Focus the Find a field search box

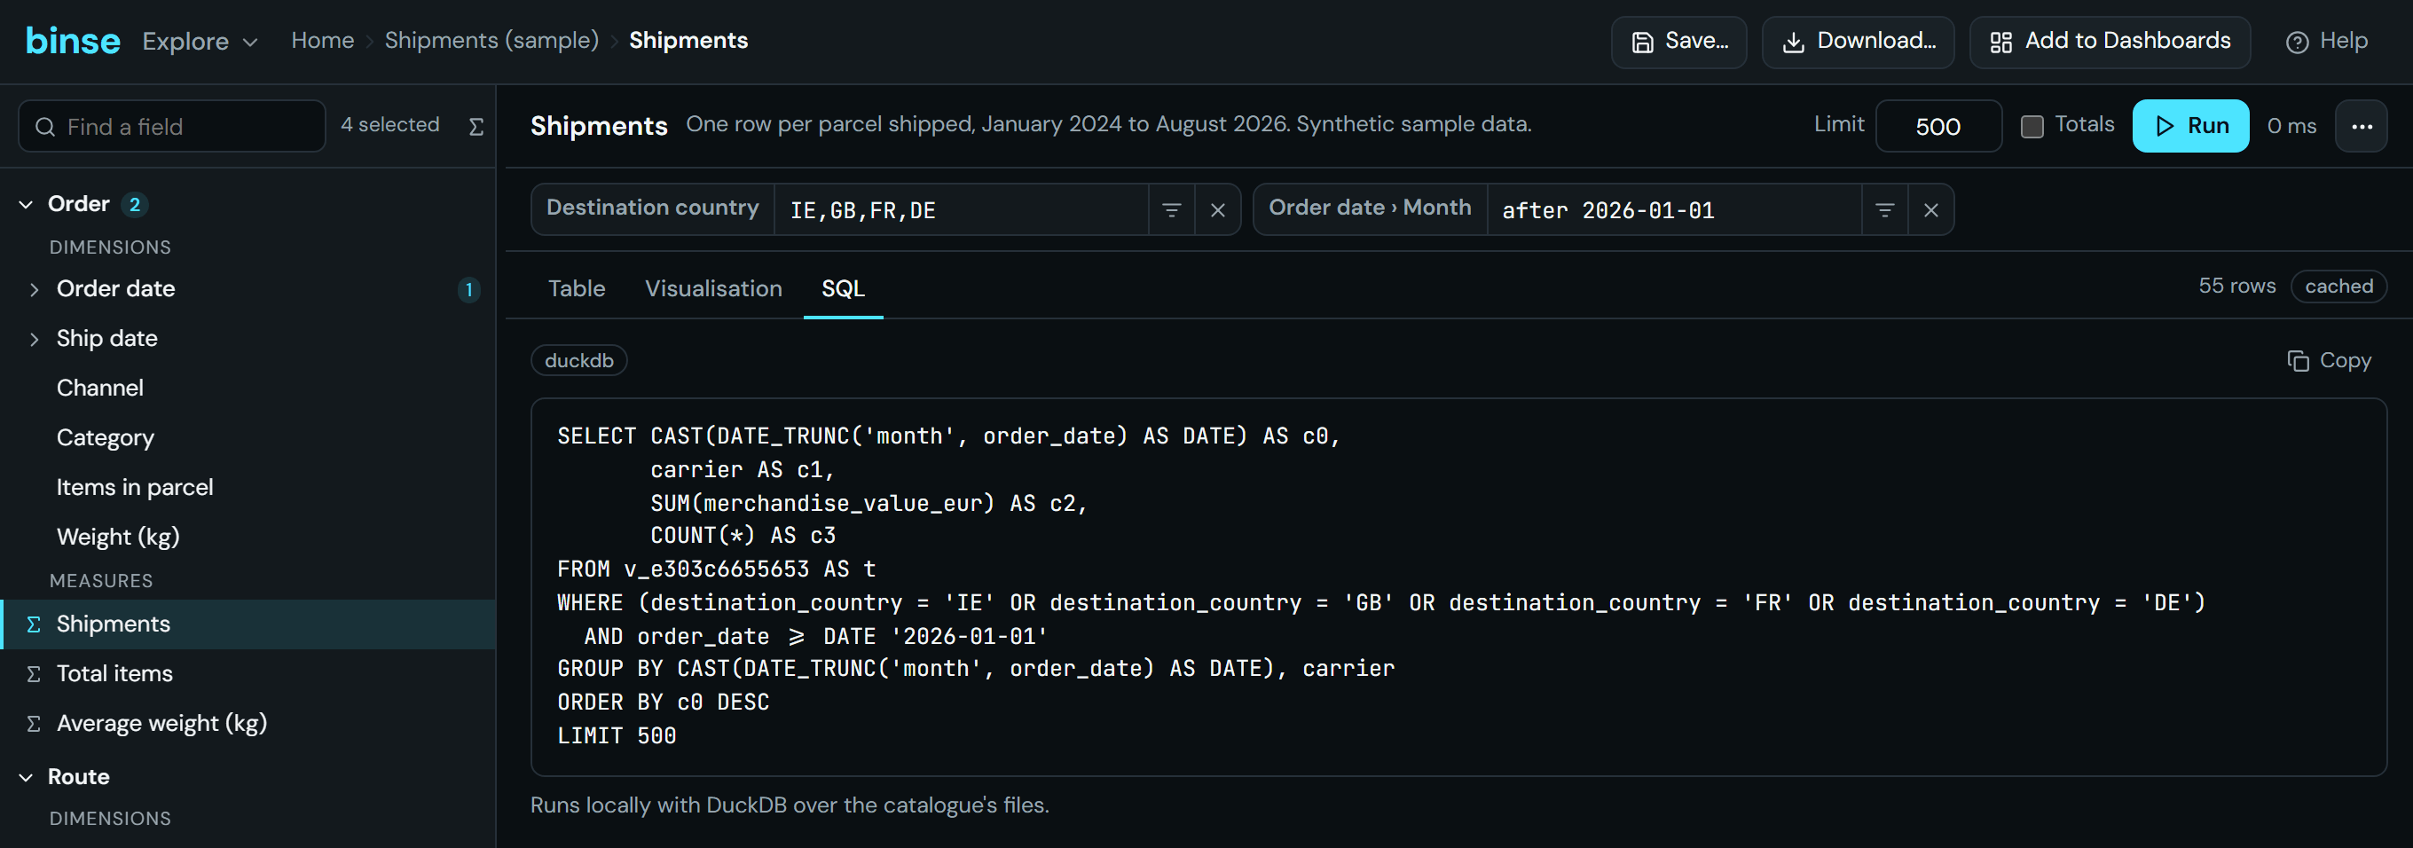click(x=172, y=126)
